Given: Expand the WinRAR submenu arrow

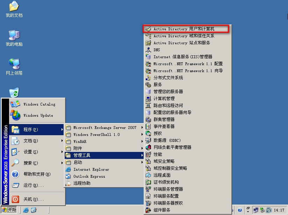Looking at the screenshot, I should point(142,141).
